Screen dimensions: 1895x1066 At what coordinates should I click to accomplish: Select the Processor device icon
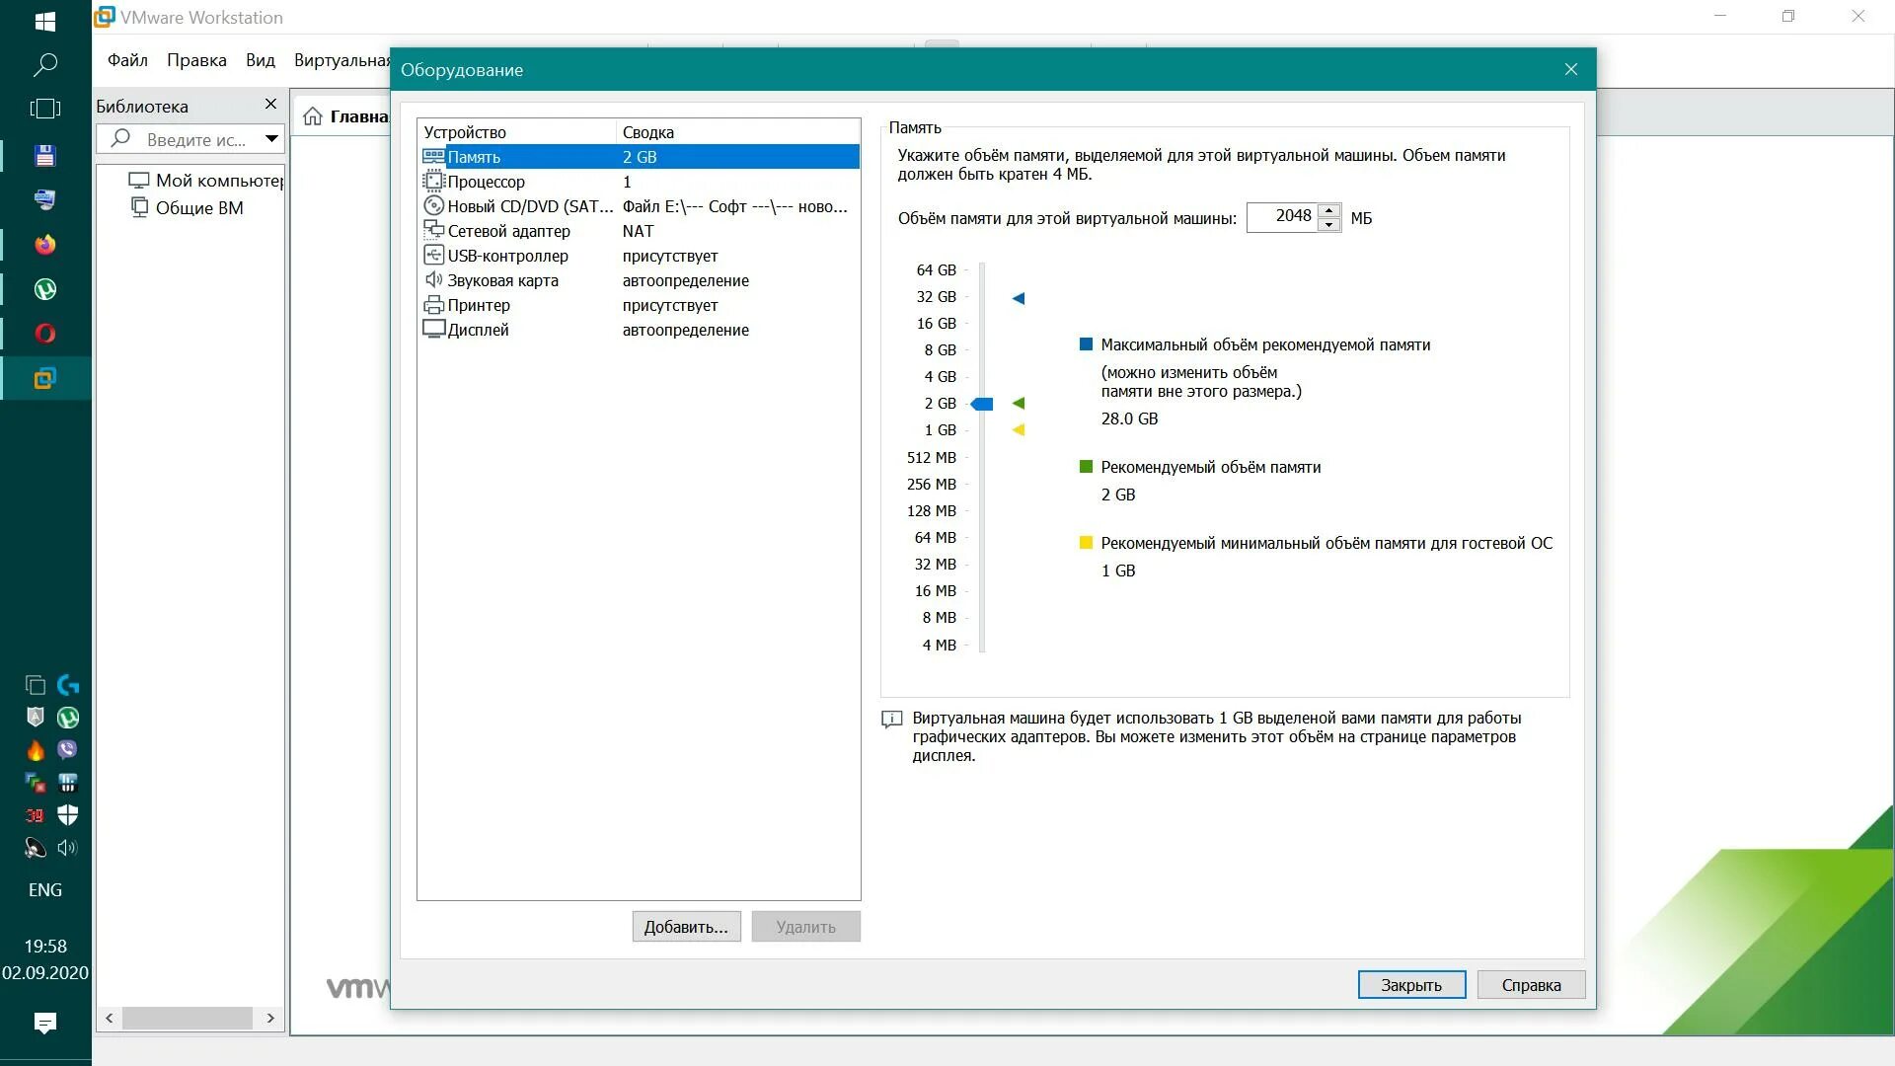(x=433, y=182)
